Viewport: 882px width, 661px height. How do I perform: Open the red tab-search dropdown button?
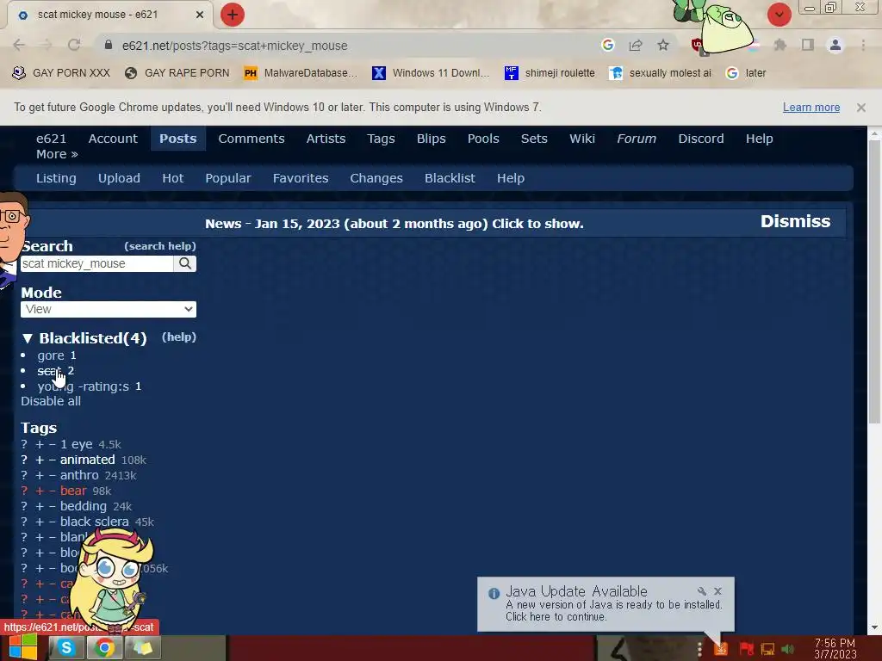779,15
